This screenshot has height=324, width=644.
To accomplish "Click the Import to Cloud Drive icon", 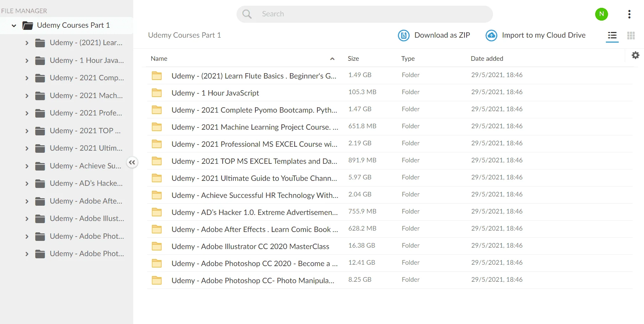I will tap(492, 36).
